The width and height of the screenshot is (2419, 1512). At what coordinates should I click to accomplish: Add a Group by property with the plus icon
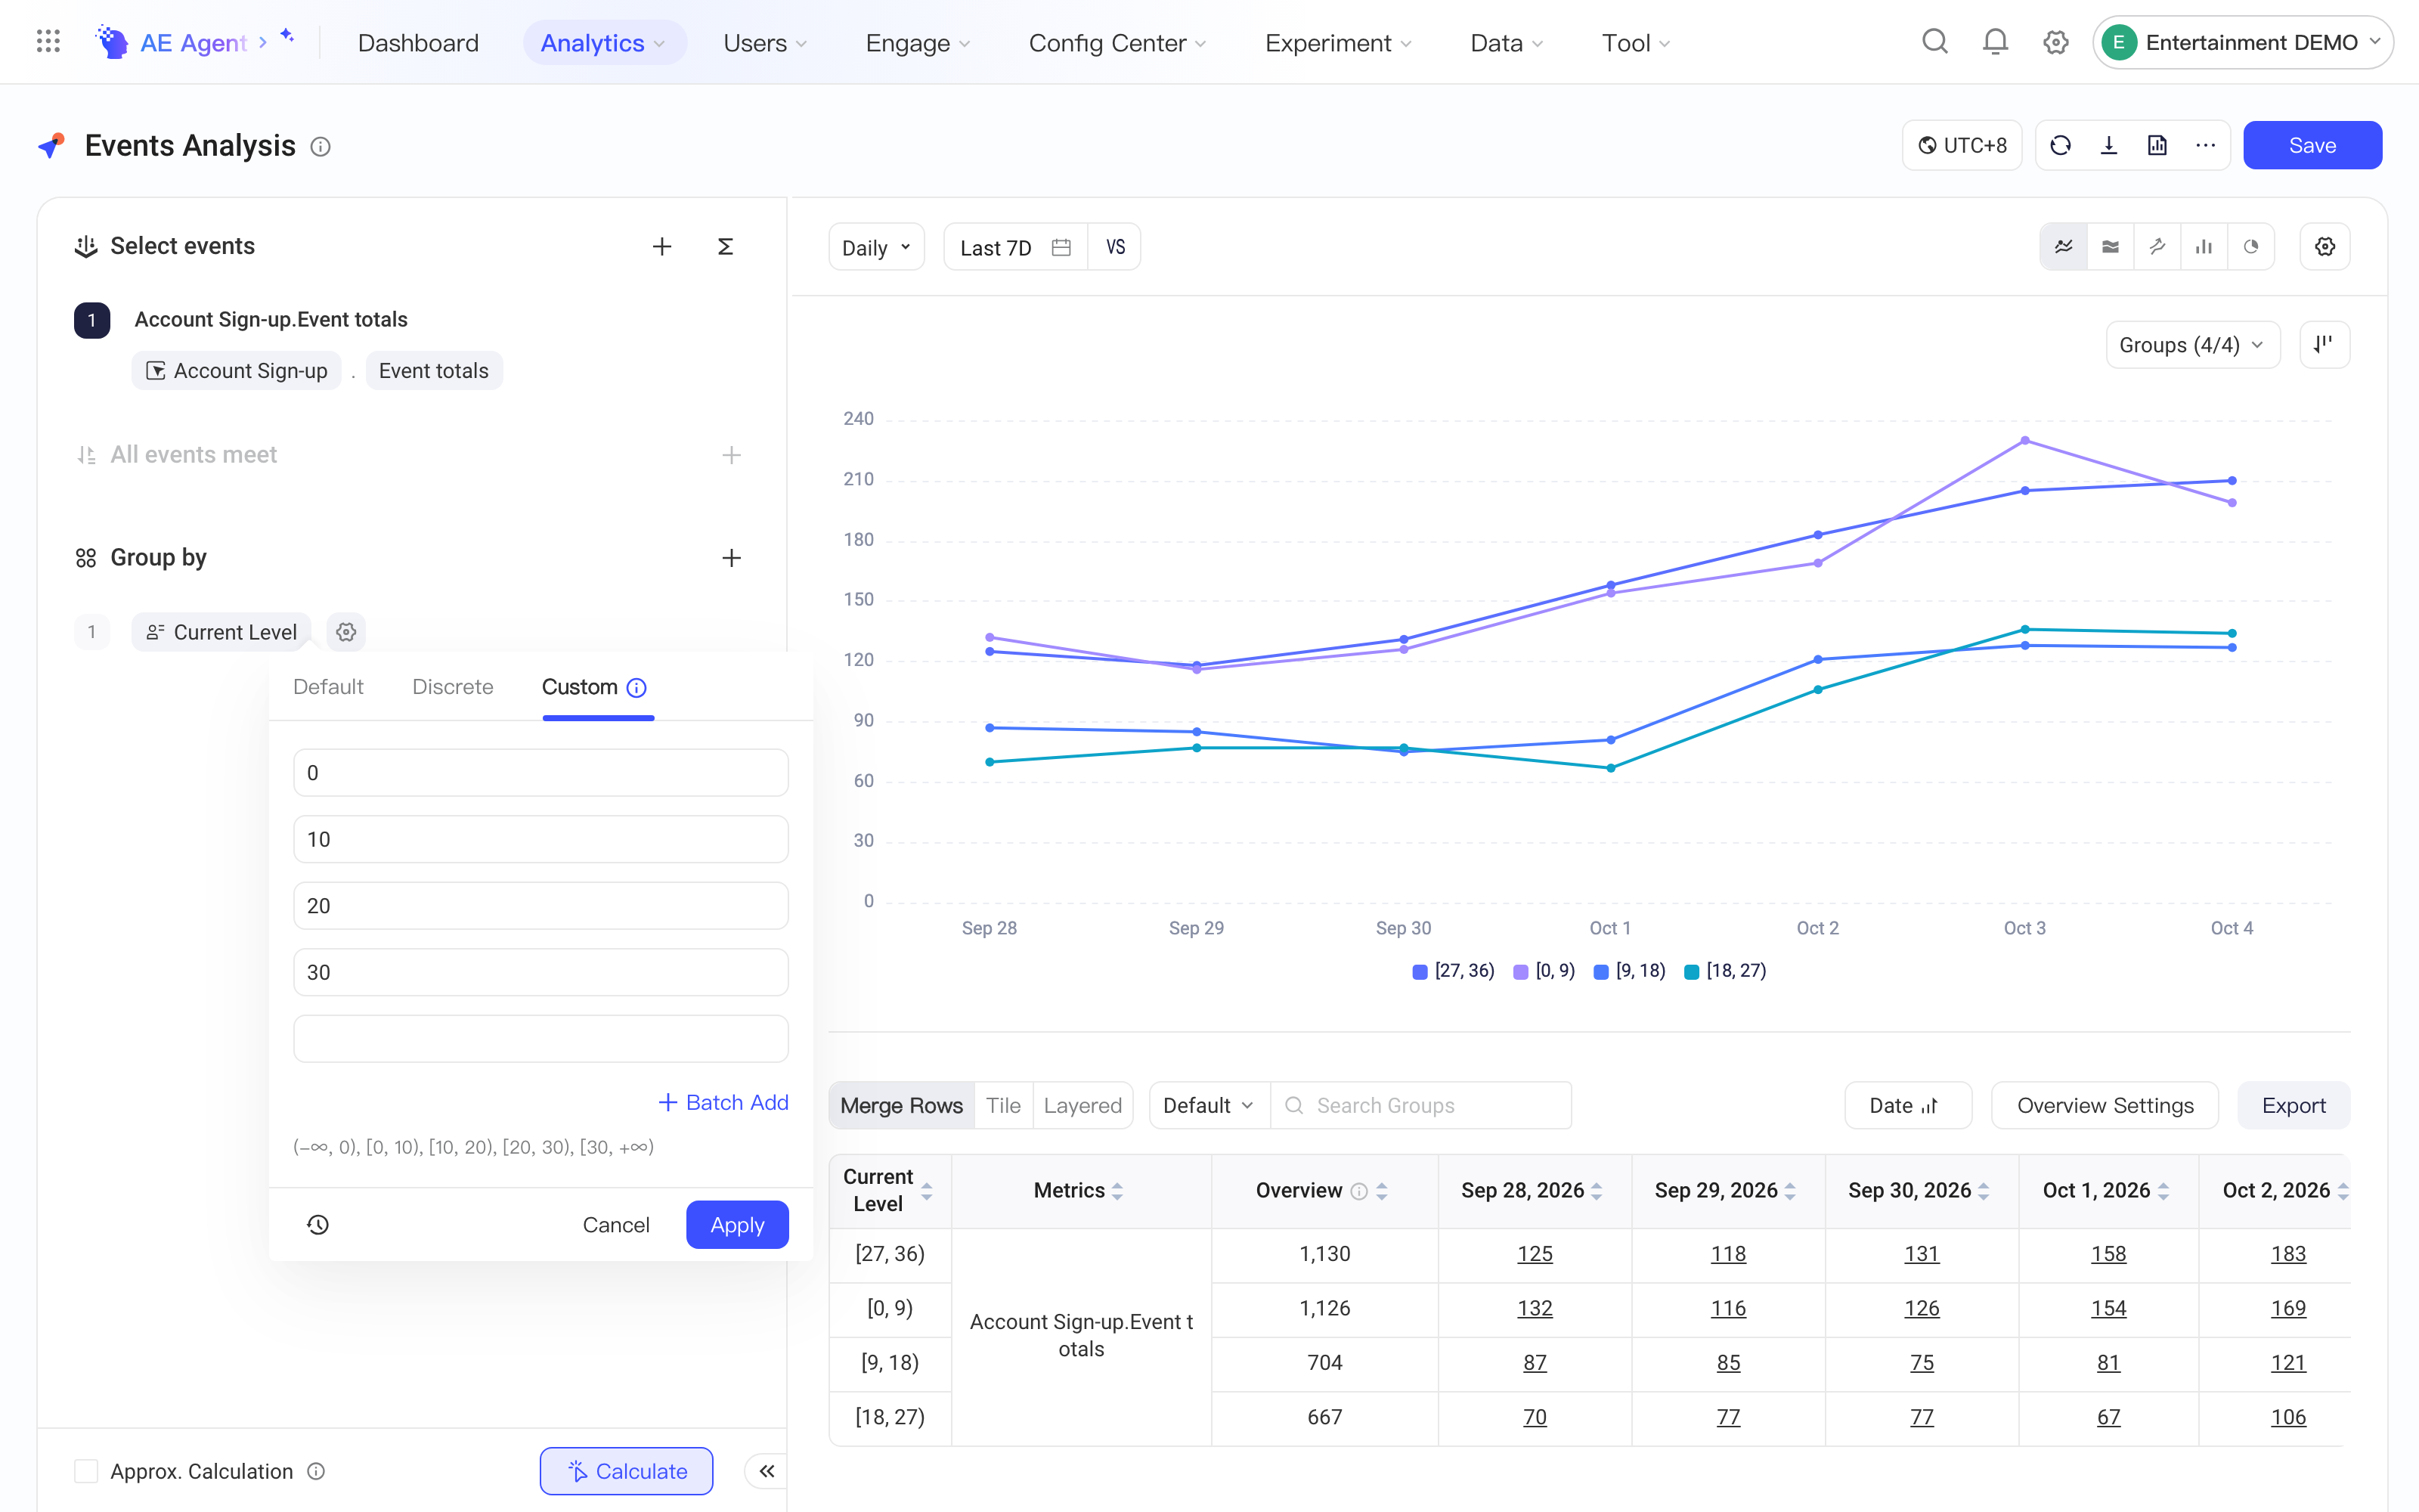click(x=732, y=558)
